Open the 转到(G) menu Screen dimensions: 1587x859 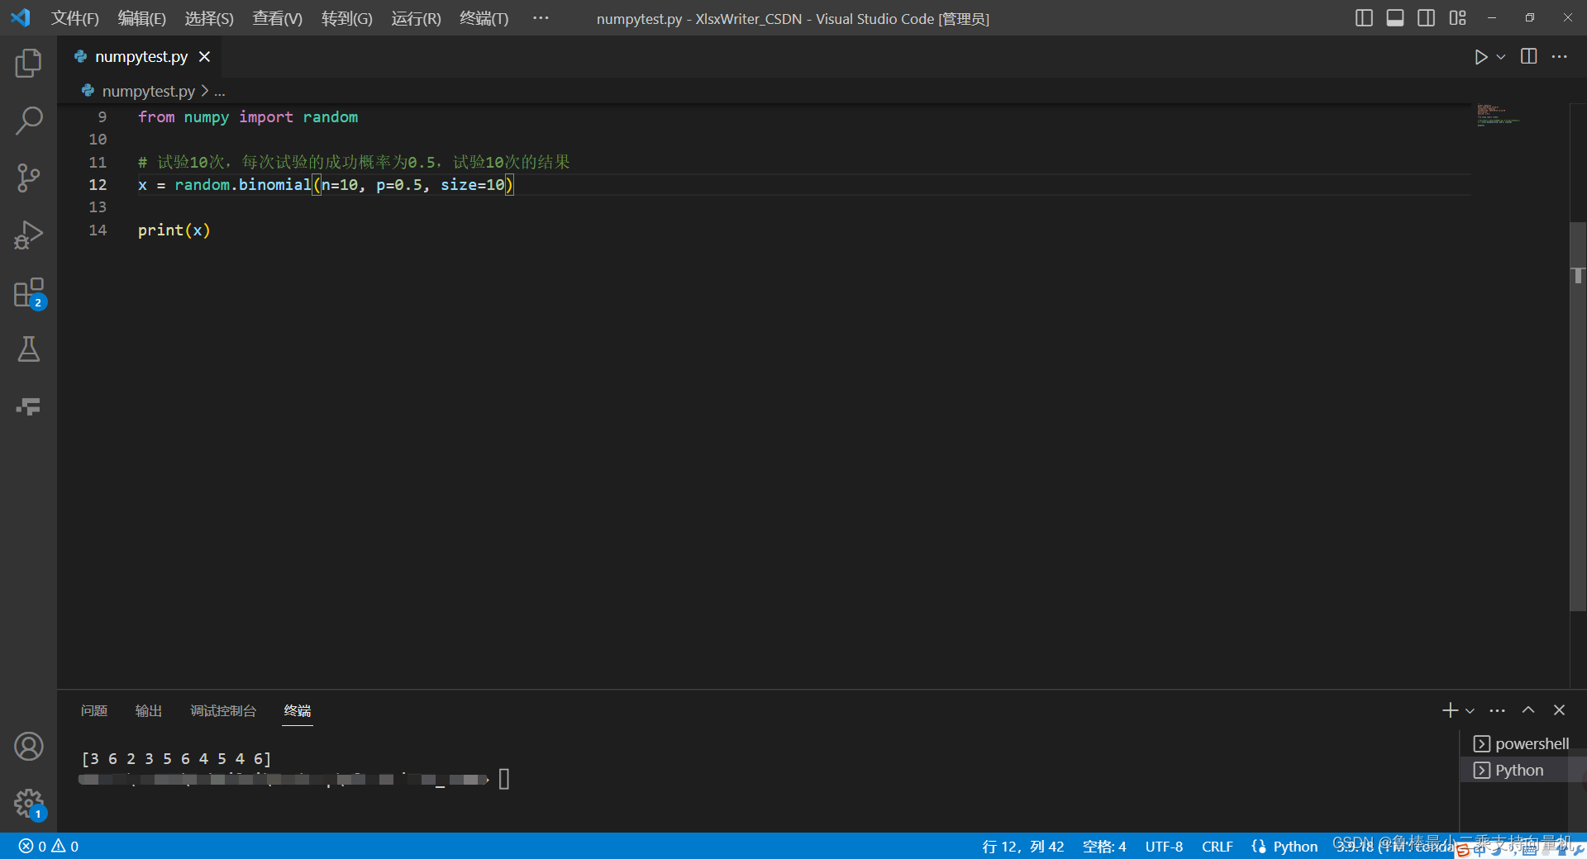[346, 18]
